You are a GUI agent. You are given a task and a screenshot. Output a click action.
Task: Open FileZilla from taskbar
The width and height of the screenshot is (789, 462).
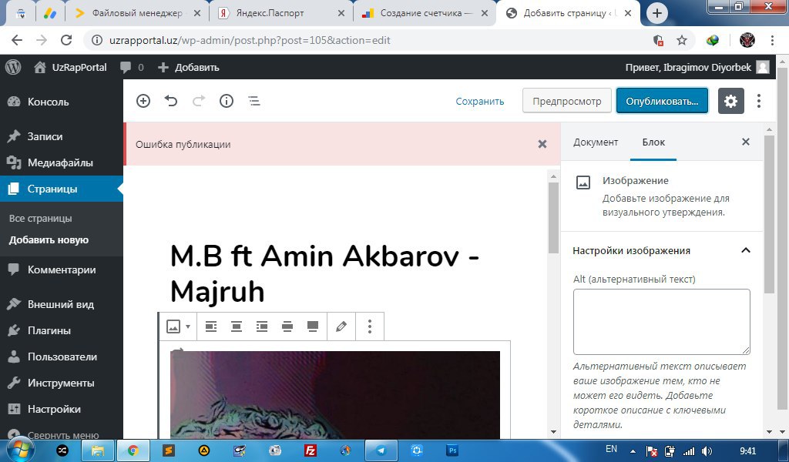point(311,450)
